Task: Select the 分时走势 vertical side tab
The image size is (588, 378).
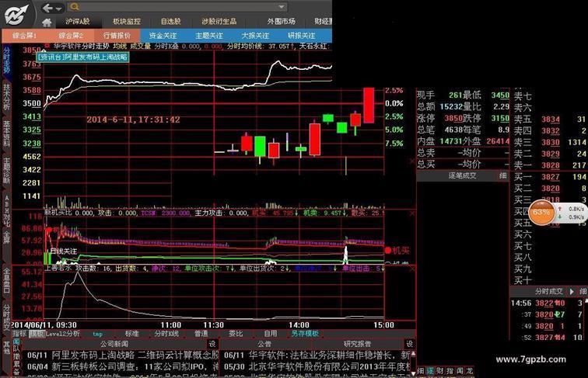Action: 7,60
